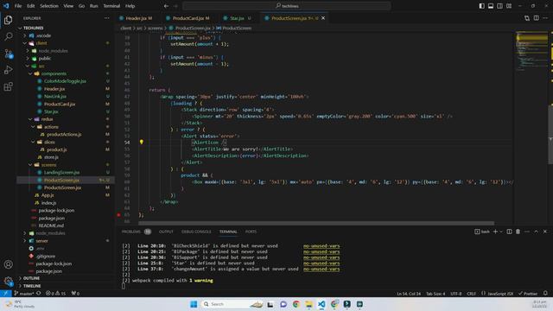Click the remote window icon in status bar
Image resolution: width=553 pixels, height=311 pixels.
(6, 294)
